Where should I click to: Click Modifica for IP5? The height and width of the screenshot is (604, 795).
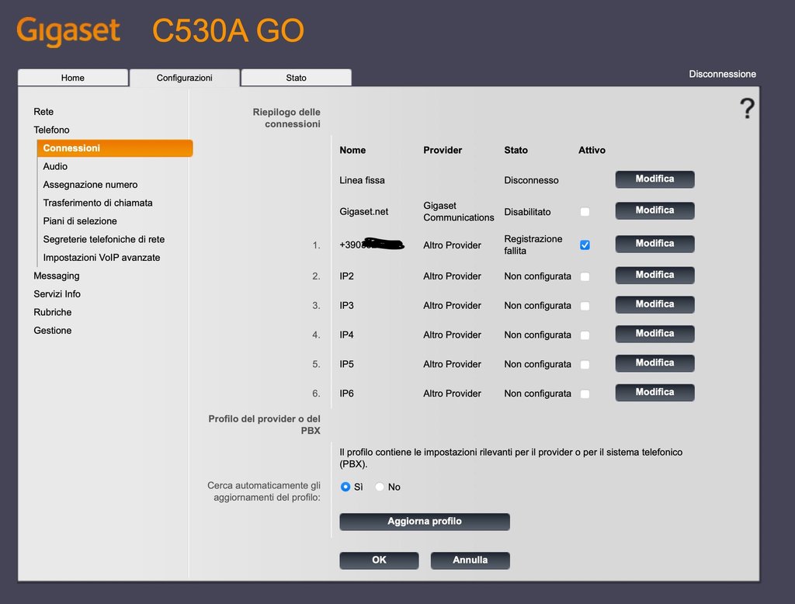pos(655,363)
